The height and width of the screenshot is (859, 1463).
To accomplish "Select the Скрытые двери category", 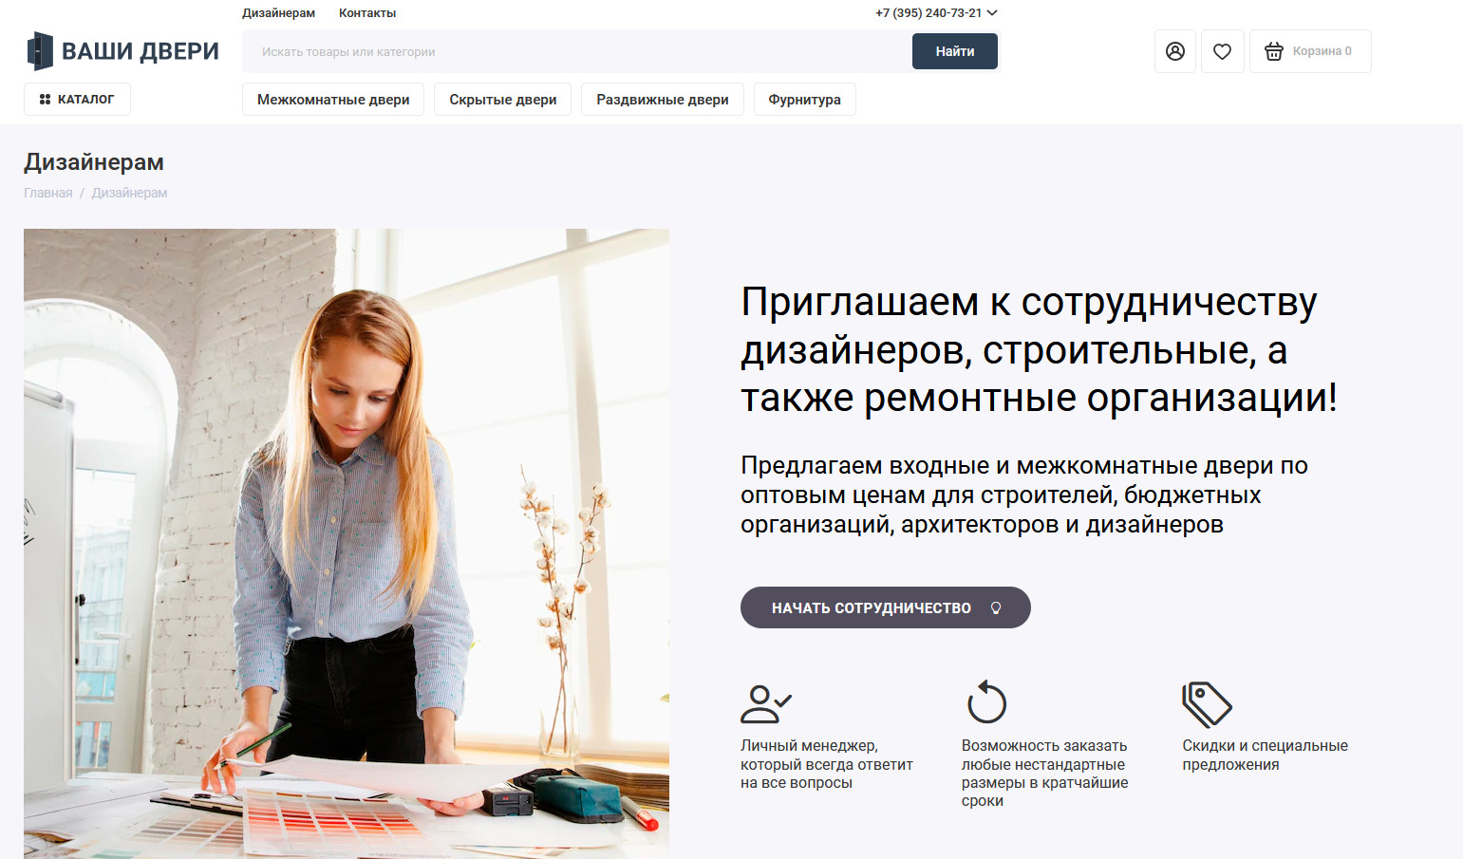I will click(503, 100).
